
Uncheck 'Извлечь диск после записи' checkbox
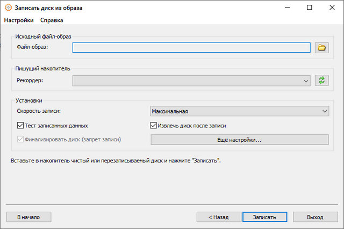153,126
